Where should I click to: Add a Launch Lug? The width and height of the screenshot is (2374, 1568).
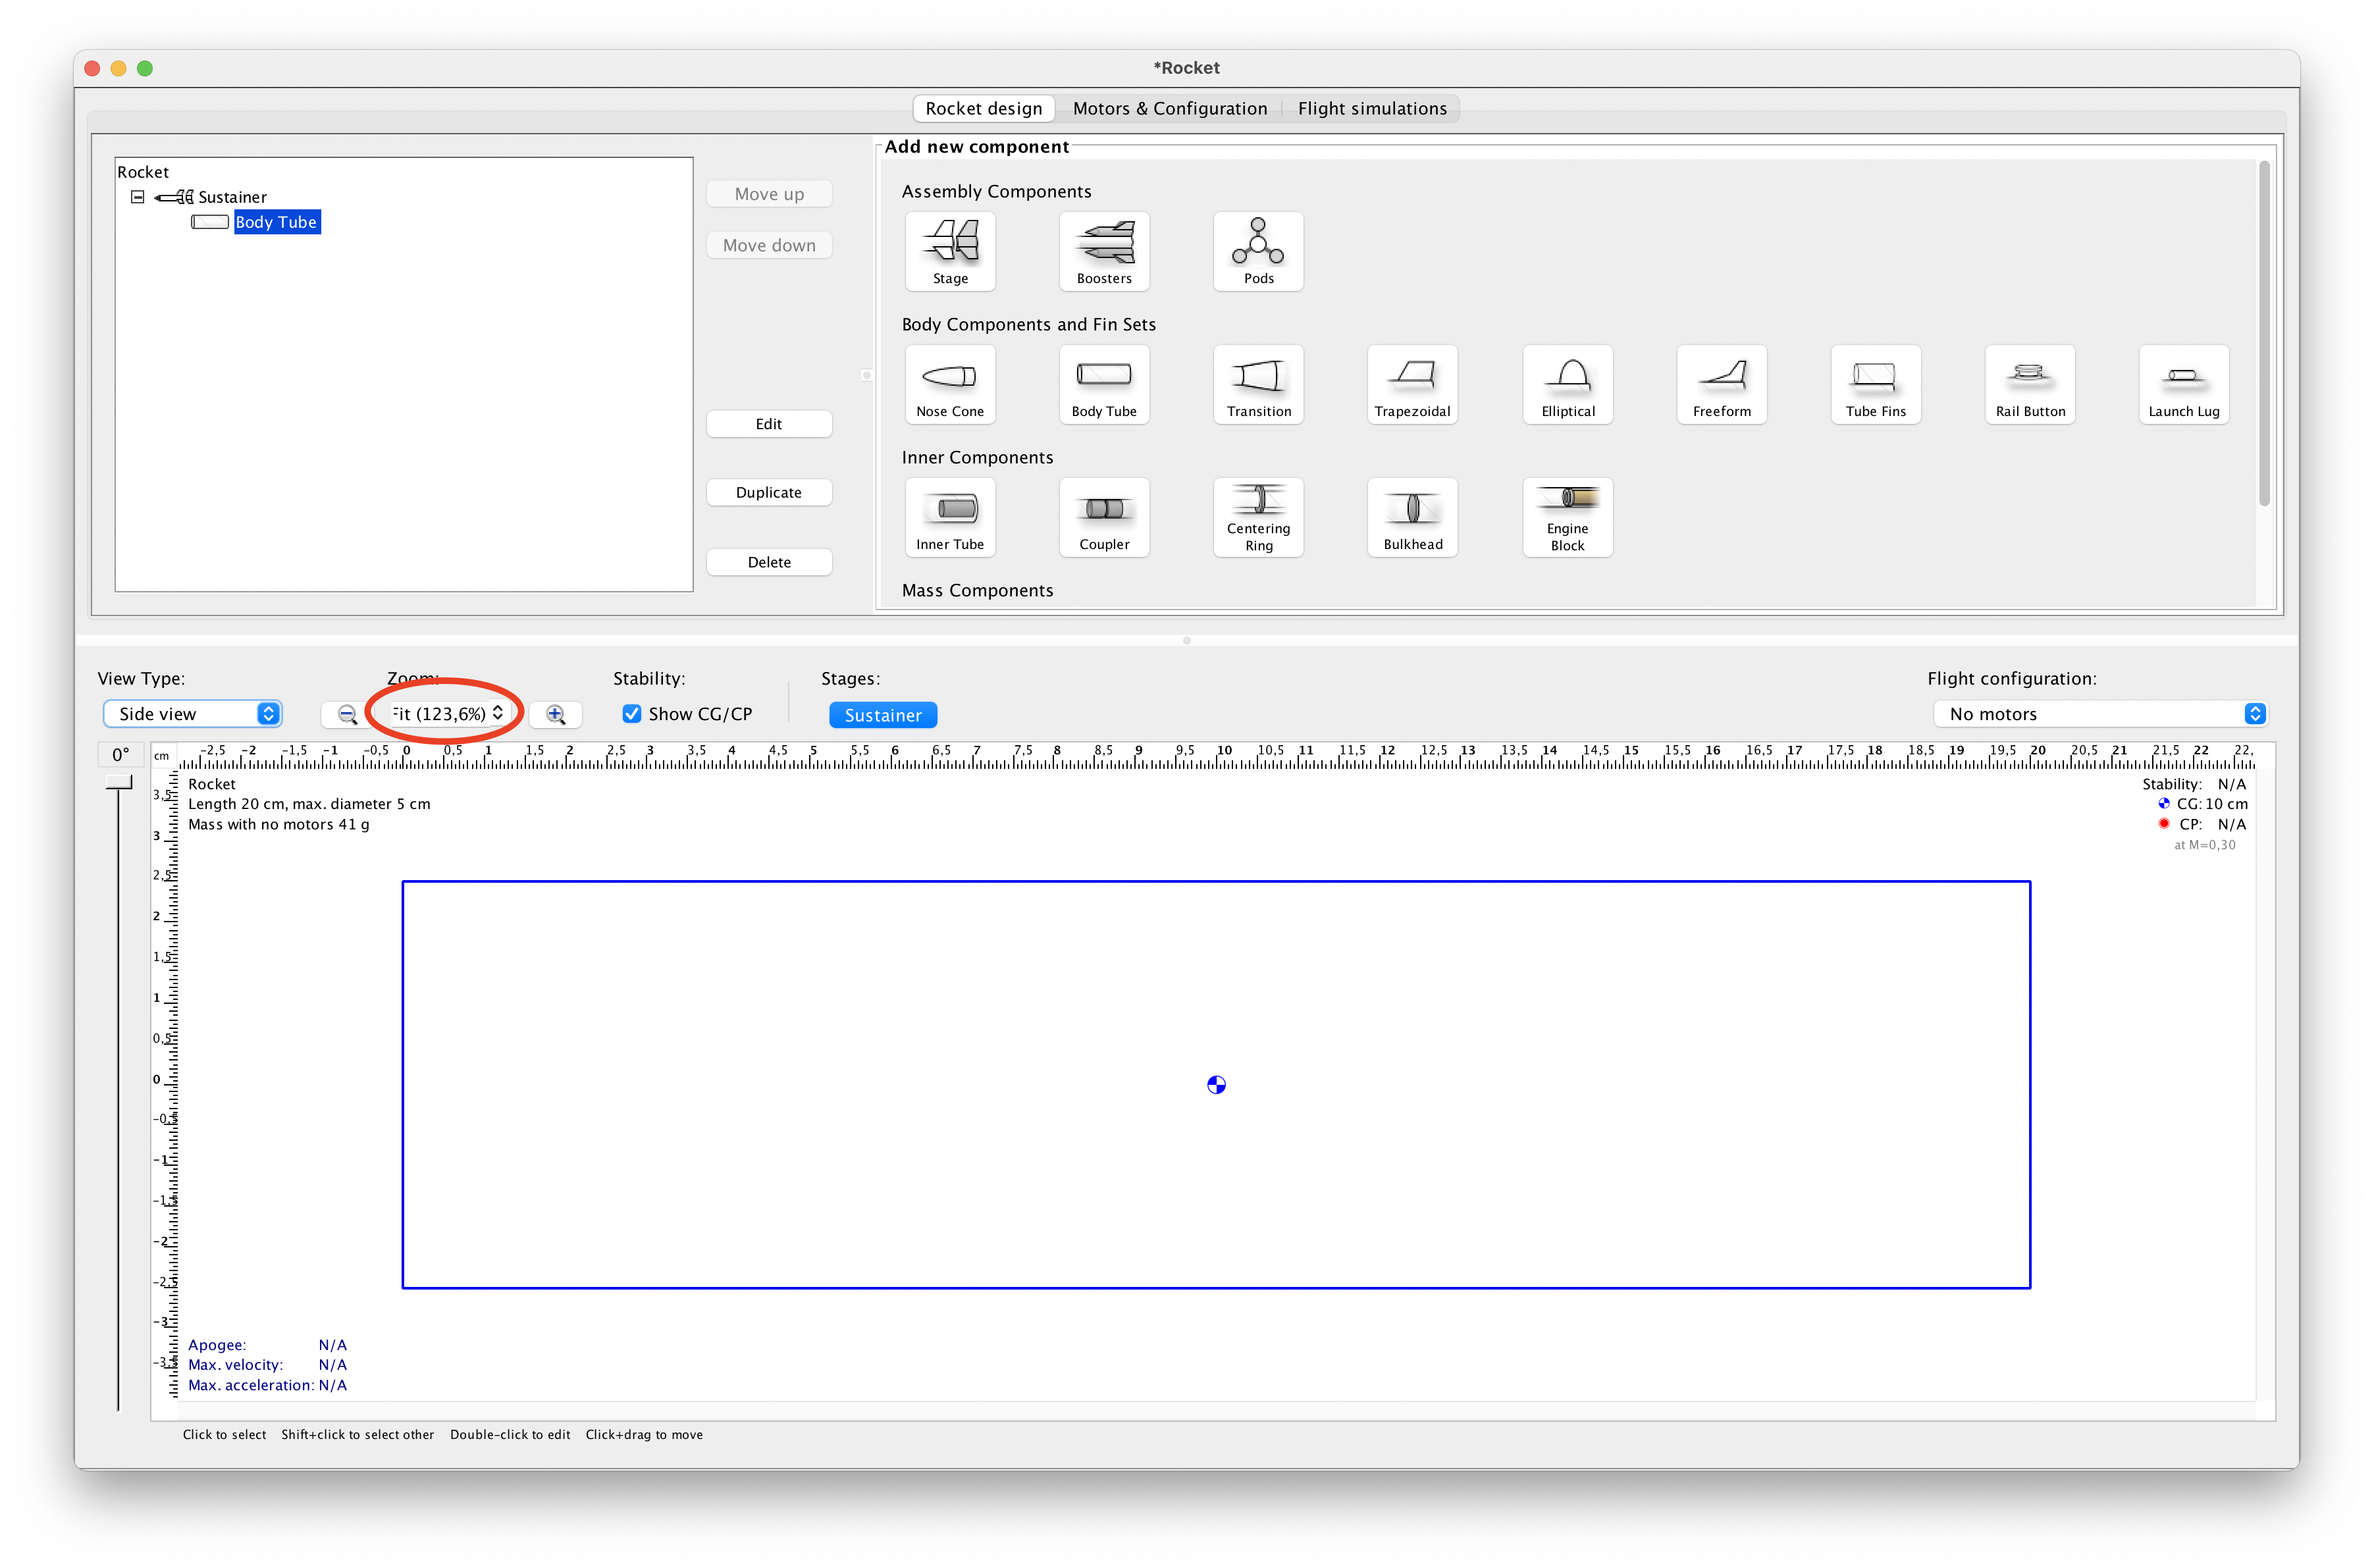(2182, 385)
